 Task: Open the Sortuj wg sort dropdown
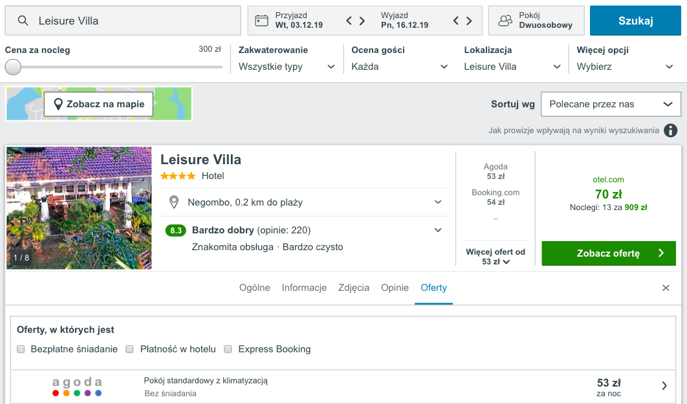[x=611, y=104]
